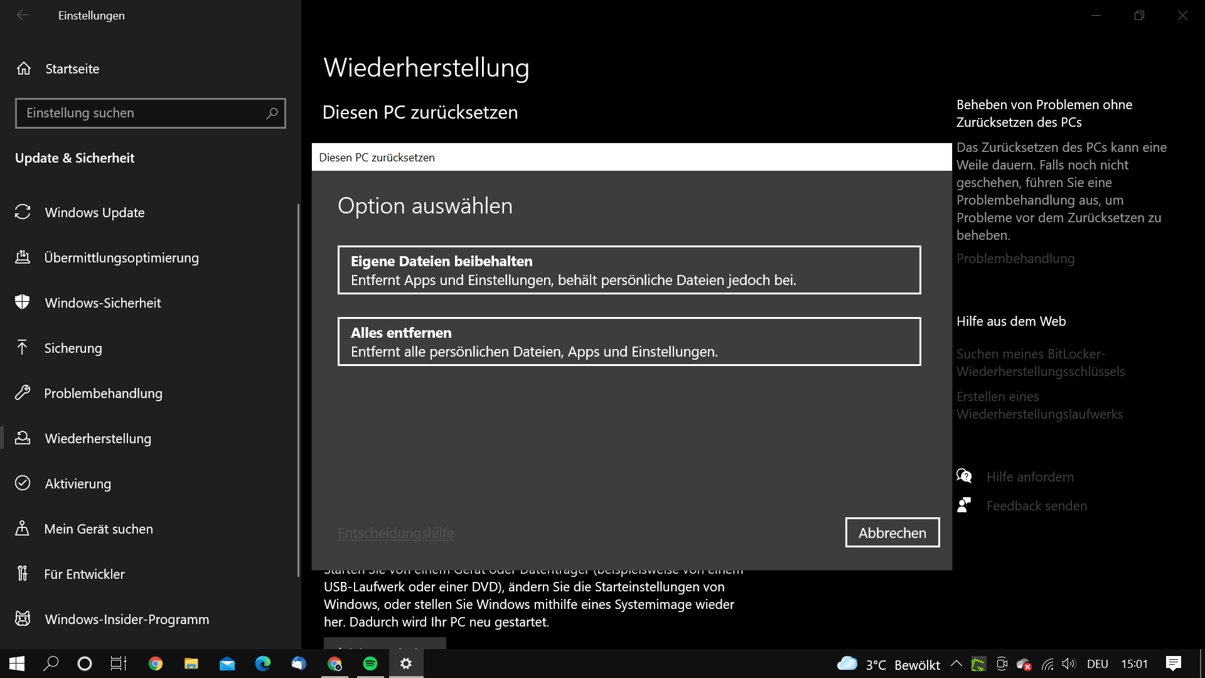Screen dimensions: 1205x678
Task: Click the Startseite home icon
Action: (23, 68)
